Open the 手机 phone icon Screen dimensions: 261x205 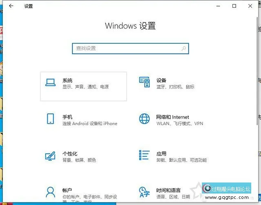tap(51, 119)
